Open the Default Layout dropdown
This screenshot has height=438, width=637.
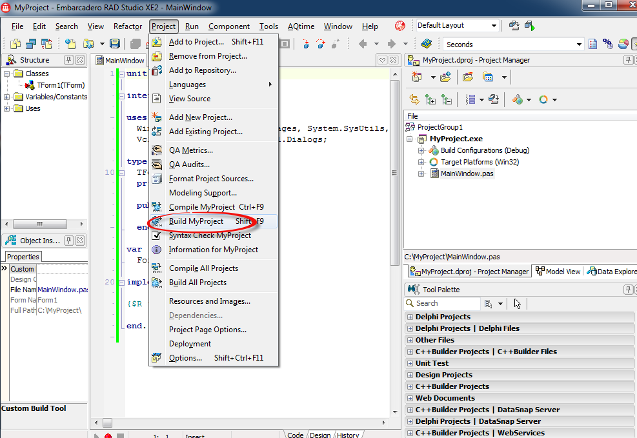click(494, 26)
